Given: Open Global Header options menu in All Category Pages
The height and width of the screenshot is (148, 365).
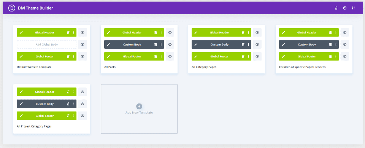Looking at the screenshot, I should (x=248, y=33).
